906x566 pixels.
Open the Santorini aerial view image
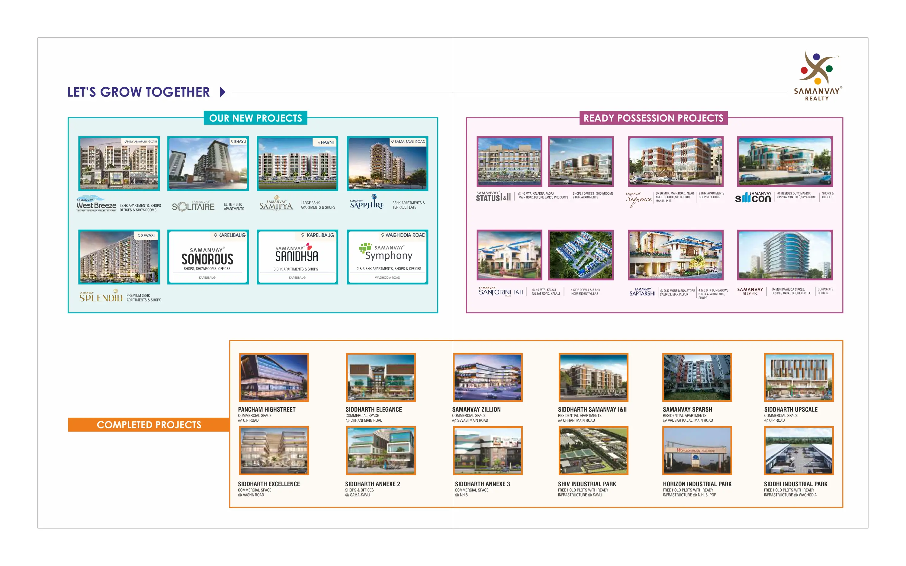[580, 255]
